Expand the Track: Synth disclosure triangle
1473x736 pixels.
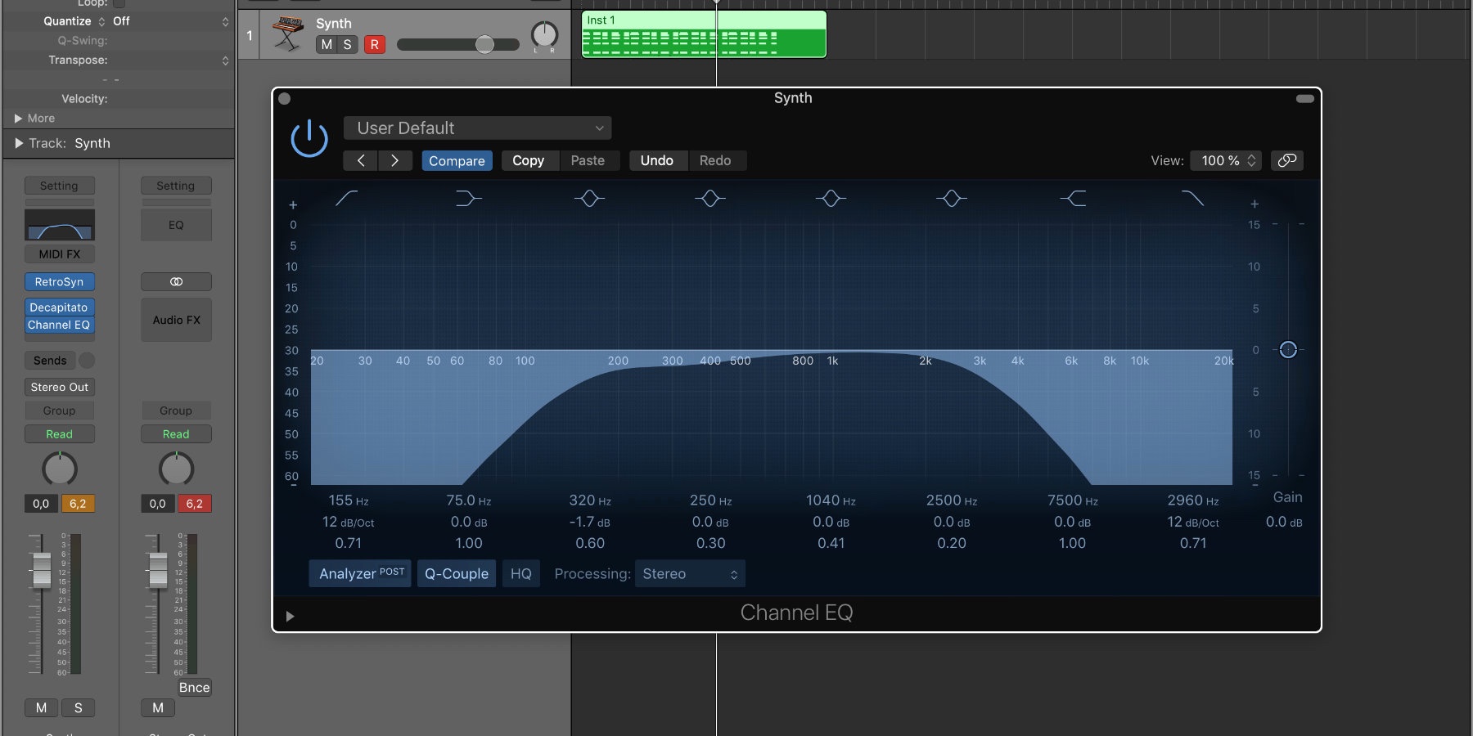pos(19,143)
